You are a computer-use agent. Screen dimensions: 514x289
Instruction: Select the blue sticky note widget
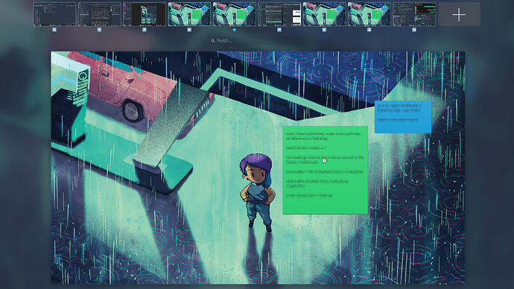coord(403,117)
